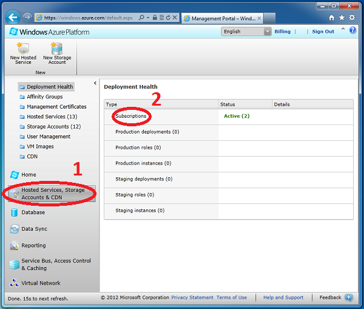Viewport: 364px width, 309px height.
Task: Click the browser Back arrow button
Action: coord(13,17)
